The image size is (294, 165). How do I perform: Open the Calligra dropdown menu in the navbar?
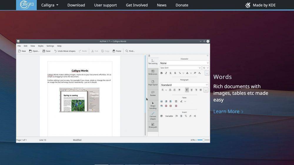[50, 5]
